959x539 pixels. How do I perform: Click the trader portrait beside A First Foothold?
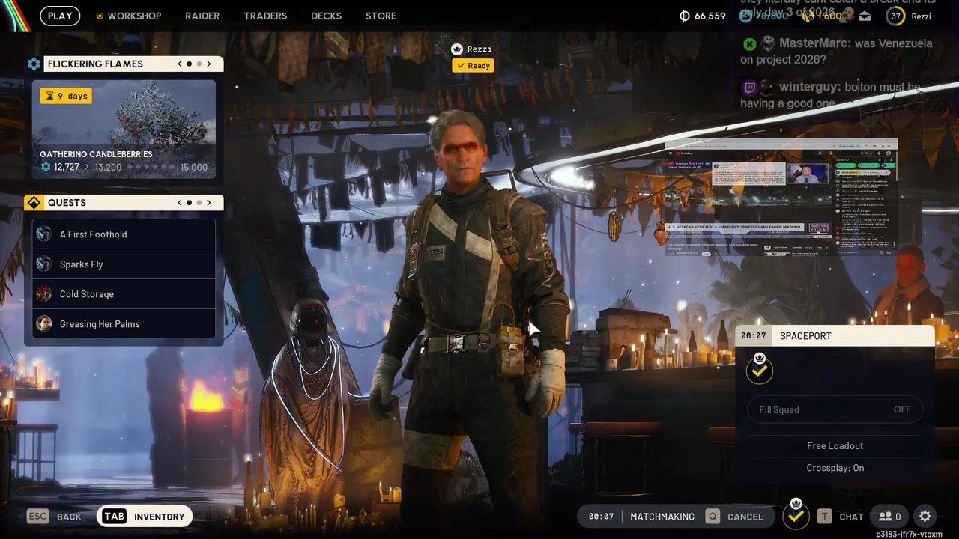[x=44, y=234]
